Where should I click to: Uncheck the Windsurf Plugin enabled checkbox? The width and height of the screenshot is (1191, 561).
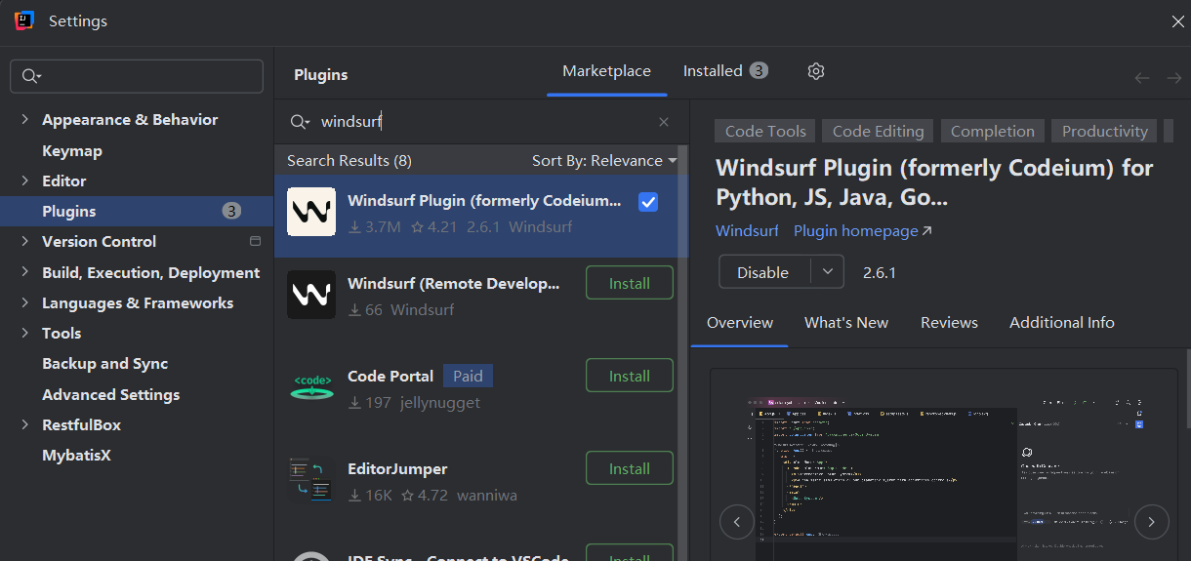click(648, 202)
